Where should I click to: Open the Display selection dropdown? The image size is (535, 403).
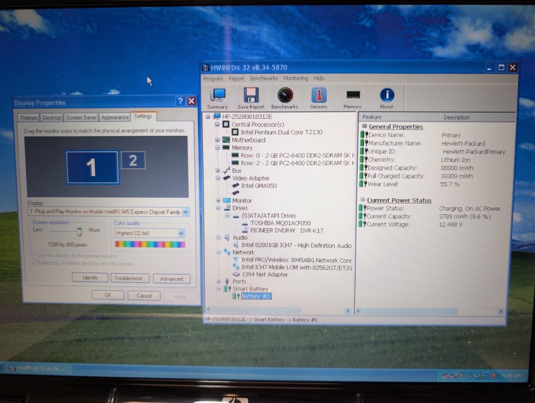[186, 212]
